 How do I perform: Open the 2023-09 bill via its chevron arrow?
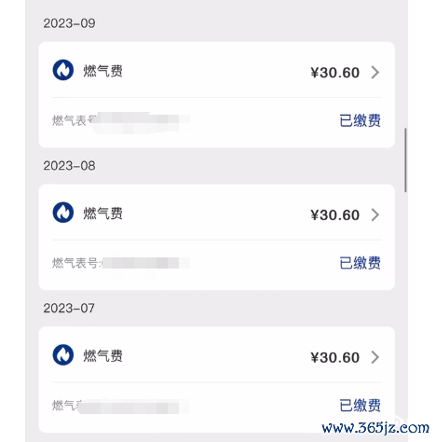pos(375,73)
